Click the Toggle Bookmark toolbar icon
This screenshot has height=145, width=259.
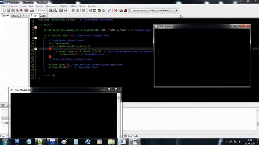pos(83,10)
